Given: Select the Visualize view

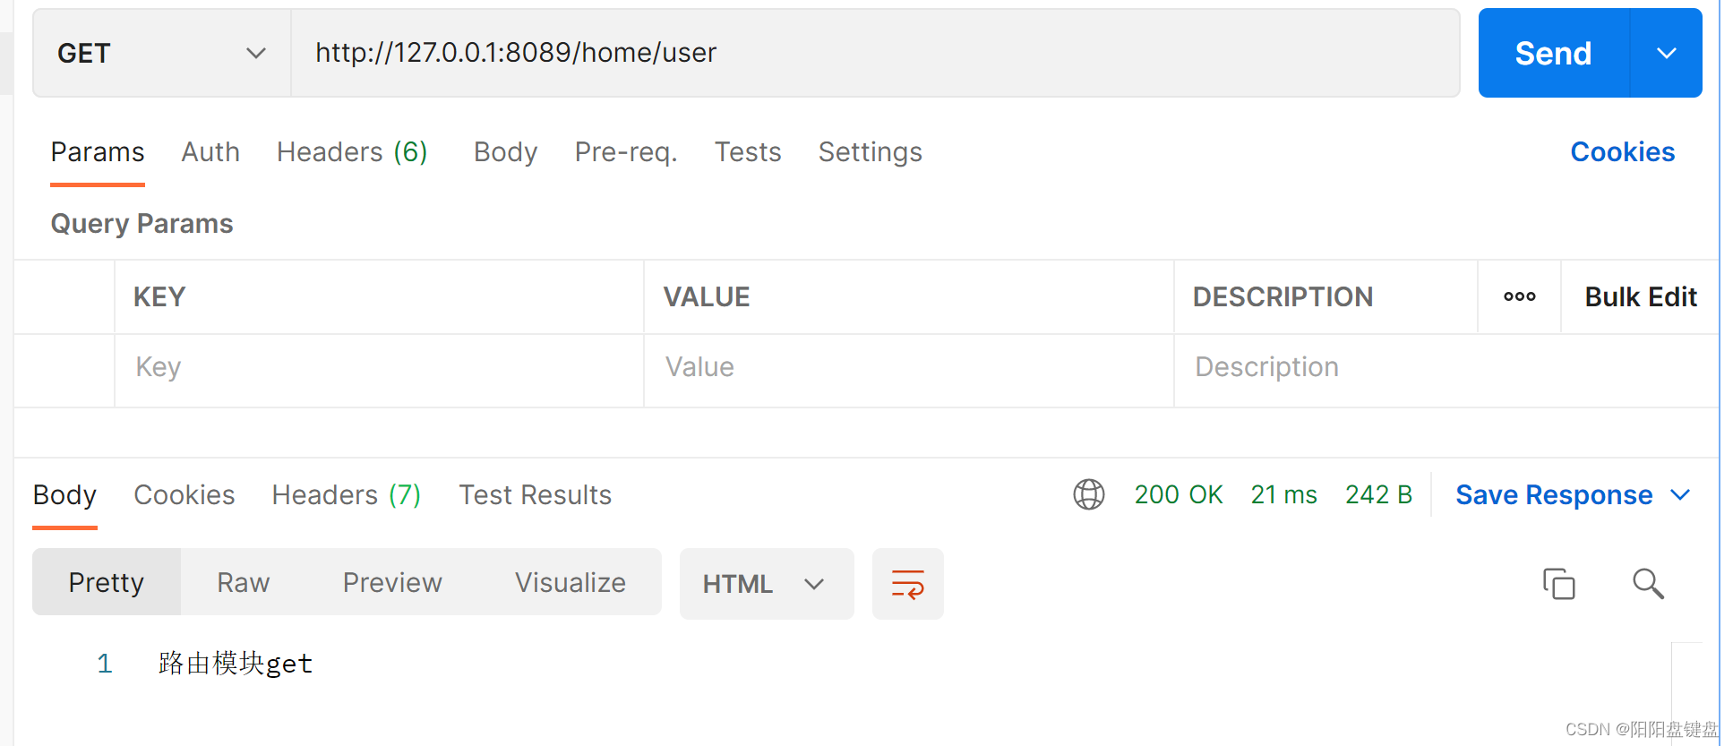Looking at the screenshot, I should tap(571, 582).
